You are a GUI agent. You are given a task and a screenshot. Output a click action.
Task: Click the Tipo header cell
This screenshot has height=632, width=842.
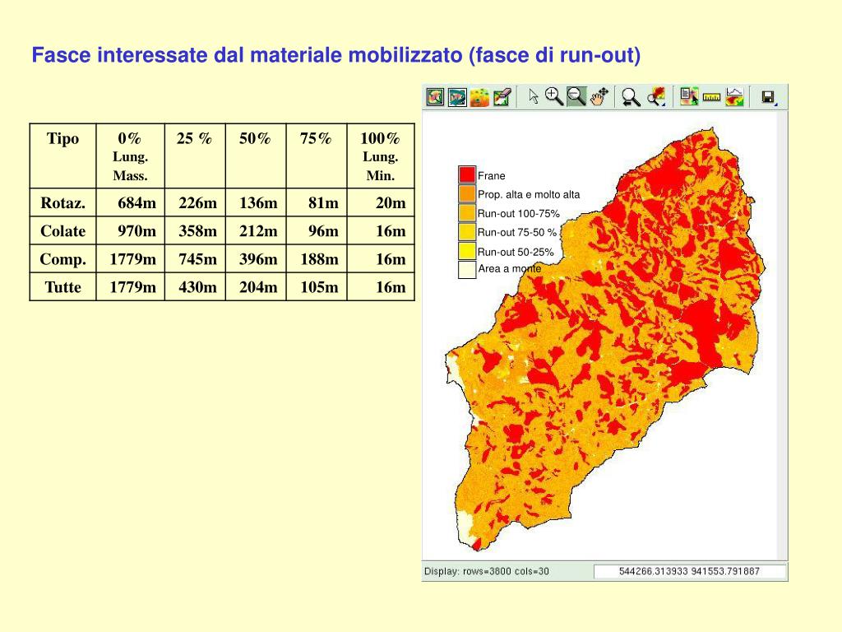pyautogui.click(x=62, y=156)
